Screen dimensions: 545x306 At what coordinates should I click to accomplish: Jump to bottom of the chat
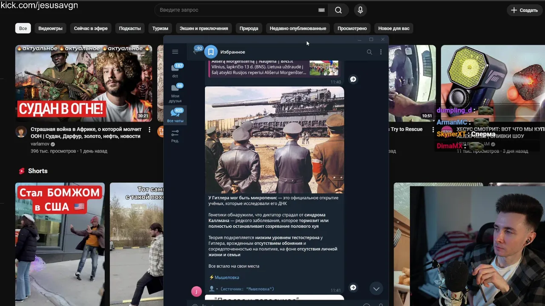coord(376,289)
